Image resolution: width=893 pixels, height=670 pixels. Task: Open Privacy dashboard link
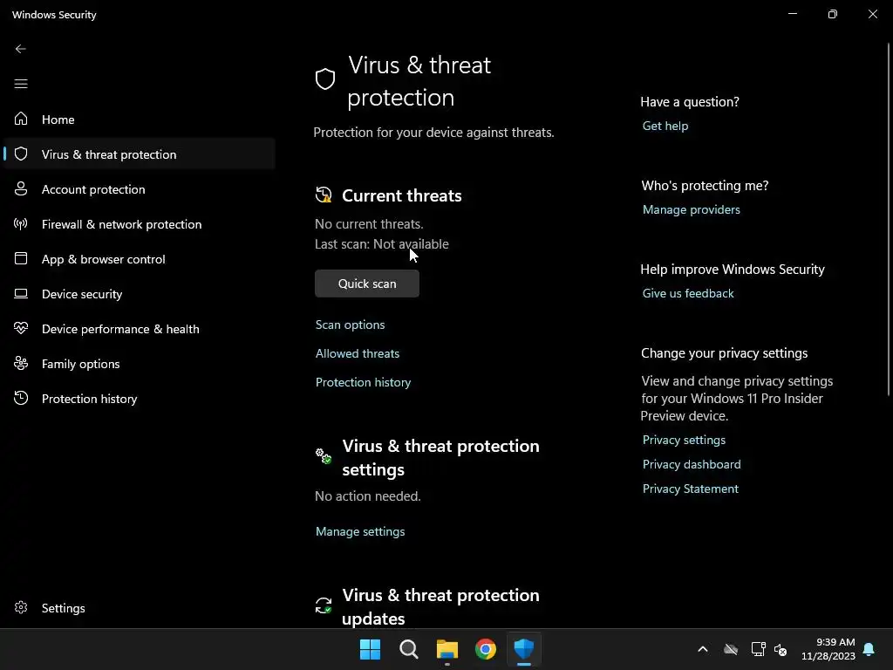(x=692, y=464)
